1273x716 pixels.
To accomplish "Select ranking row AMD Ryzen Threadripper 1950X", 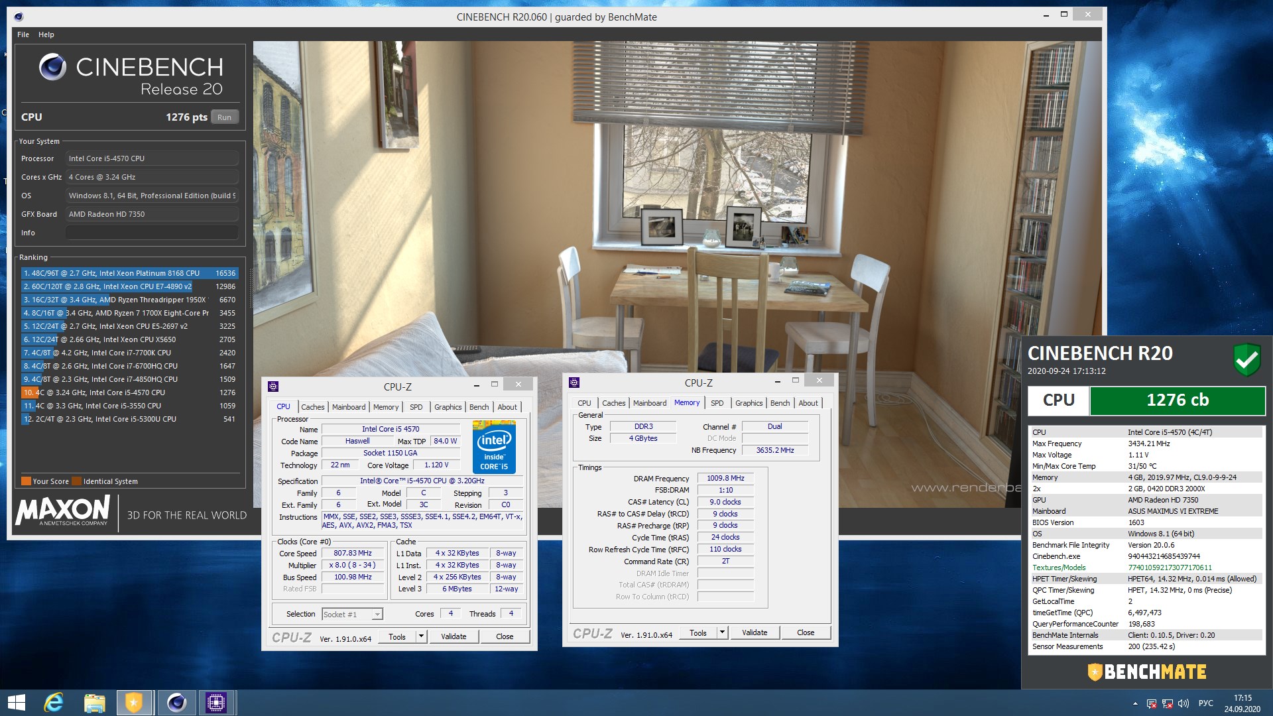I will [x=129, y=300].
